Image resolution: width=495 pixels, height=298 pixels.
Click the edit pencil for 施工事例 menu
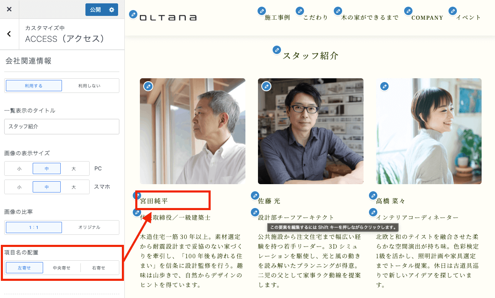(261, 11)
